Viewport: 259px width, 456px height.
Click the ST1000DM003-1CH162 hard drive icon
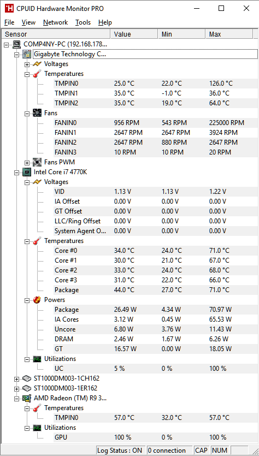[x=27, y=378]
